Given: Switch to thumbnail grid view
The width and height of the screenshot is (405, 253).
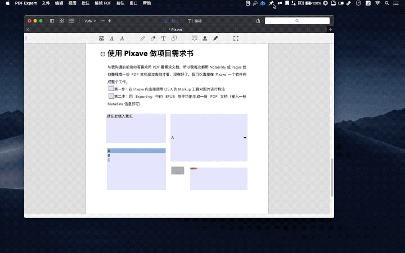Looking at the screenshot, I should pos(61,21).
